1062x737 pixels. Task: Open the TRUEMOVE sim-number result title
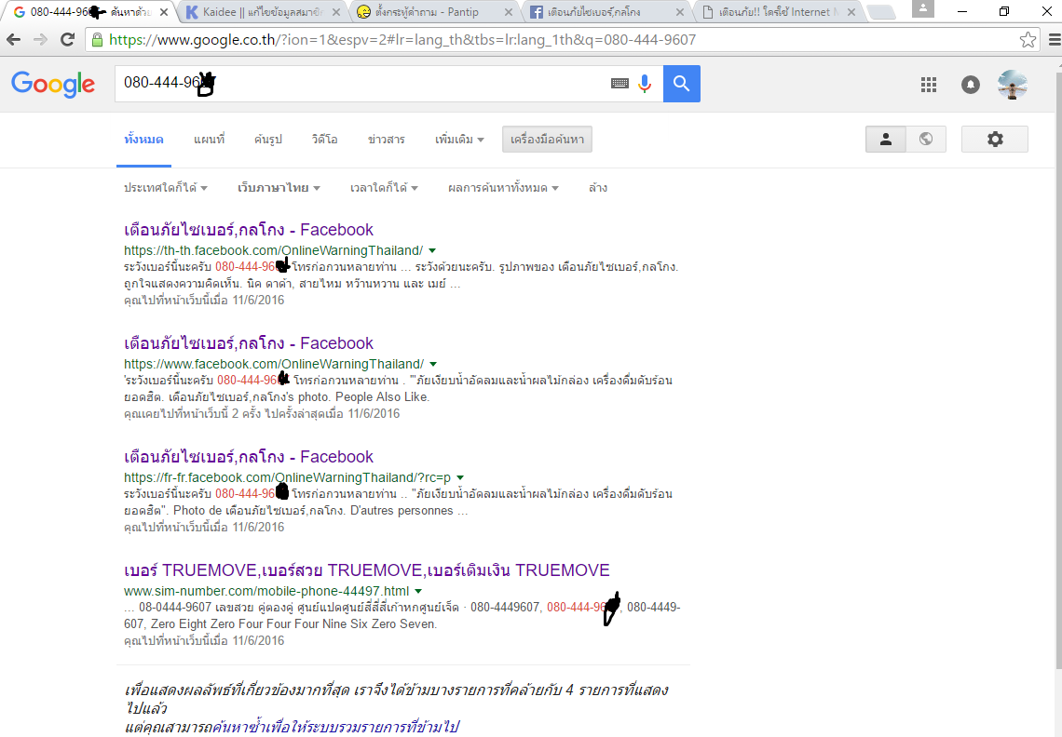[367, 570]
